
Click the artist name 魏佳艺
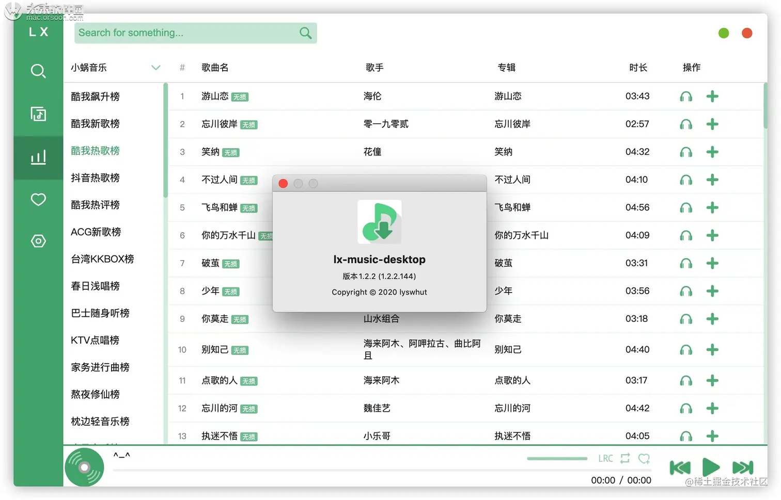tap(377, 409)
